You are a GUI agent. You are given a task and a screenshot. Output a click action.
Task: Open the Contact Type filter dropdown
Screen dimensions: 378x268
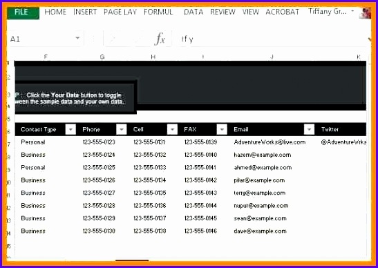pyautogui.click(x=70, y=129)
